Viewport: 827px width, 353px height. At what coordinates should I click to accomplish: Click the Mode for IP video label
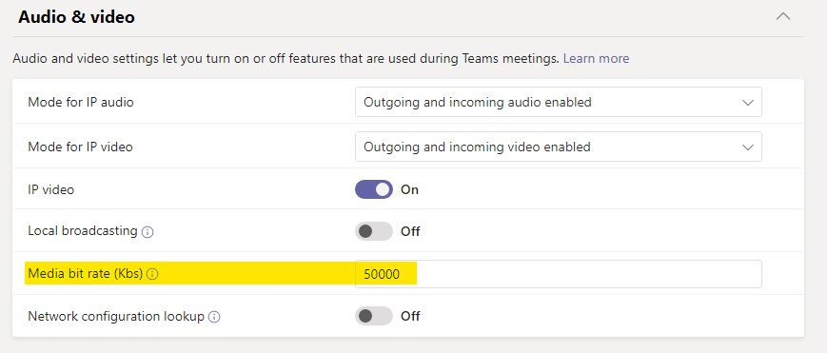80,147
